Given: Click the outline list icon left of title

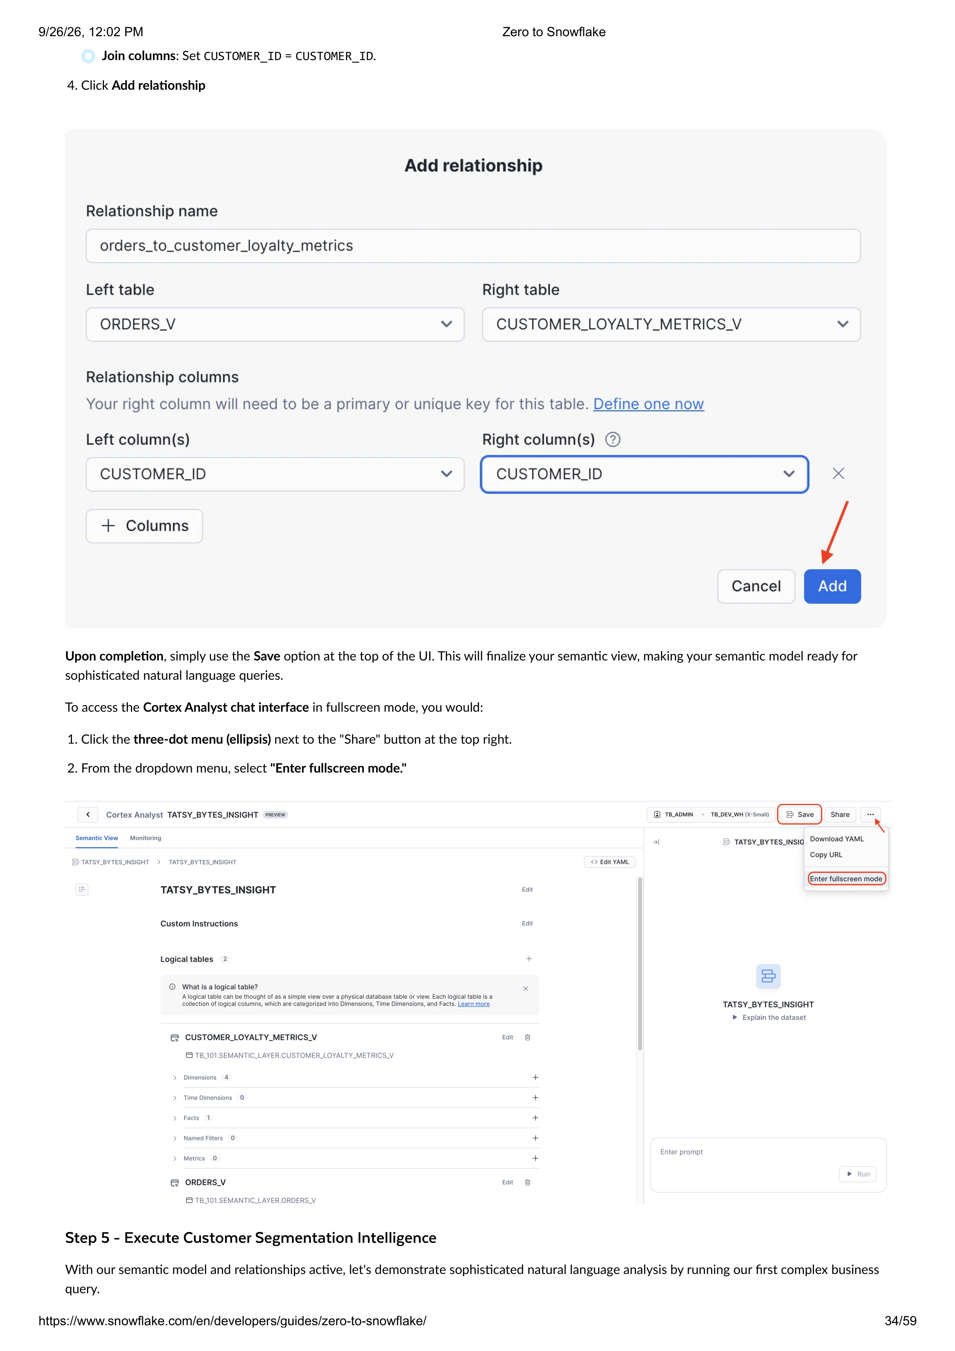Looking at the screenshot, I should point(82,890).
